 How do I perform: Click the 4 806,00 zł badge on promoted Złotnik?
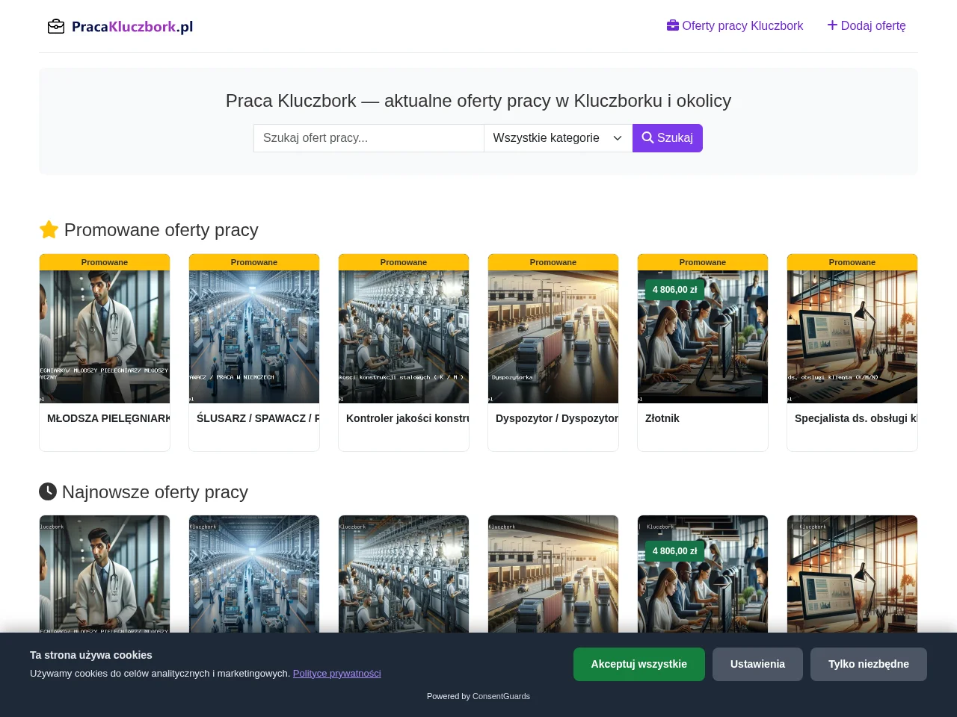[x=674, y=290]
